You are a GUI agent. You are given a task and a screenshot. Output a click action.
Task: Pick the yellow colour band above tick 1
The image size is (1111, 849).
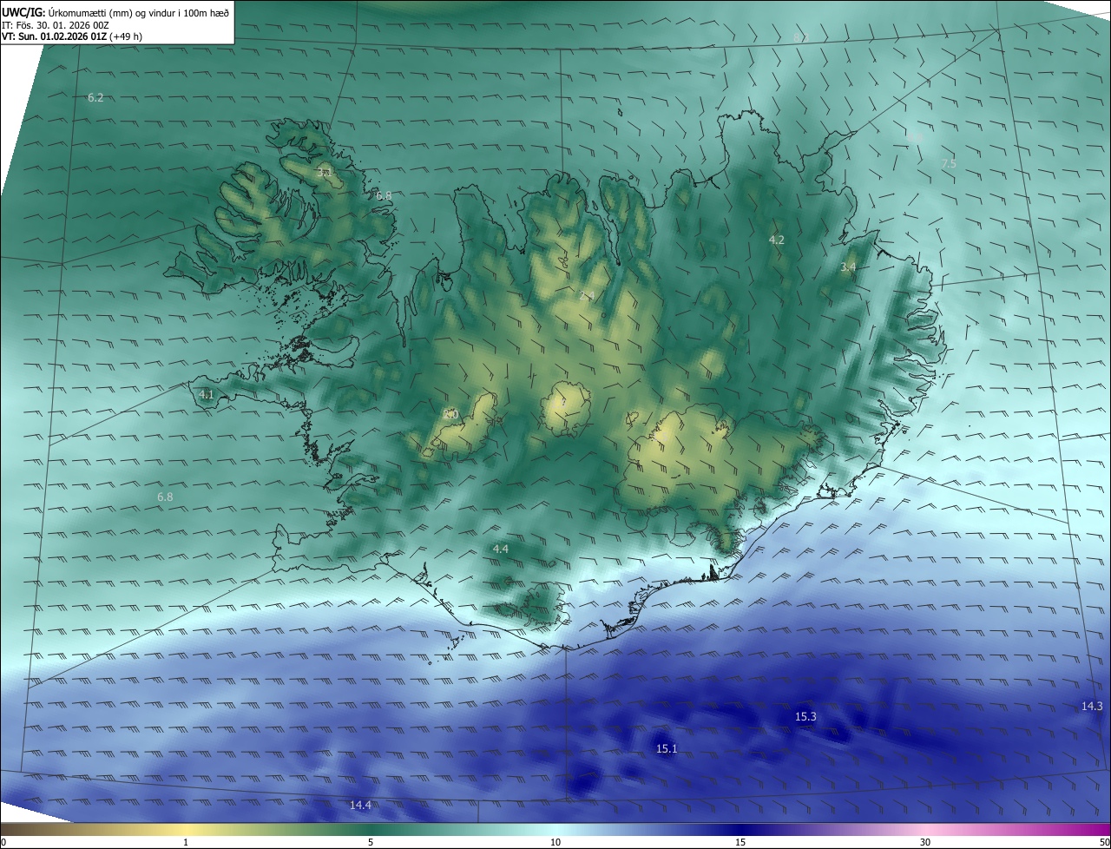coord(186,829)
